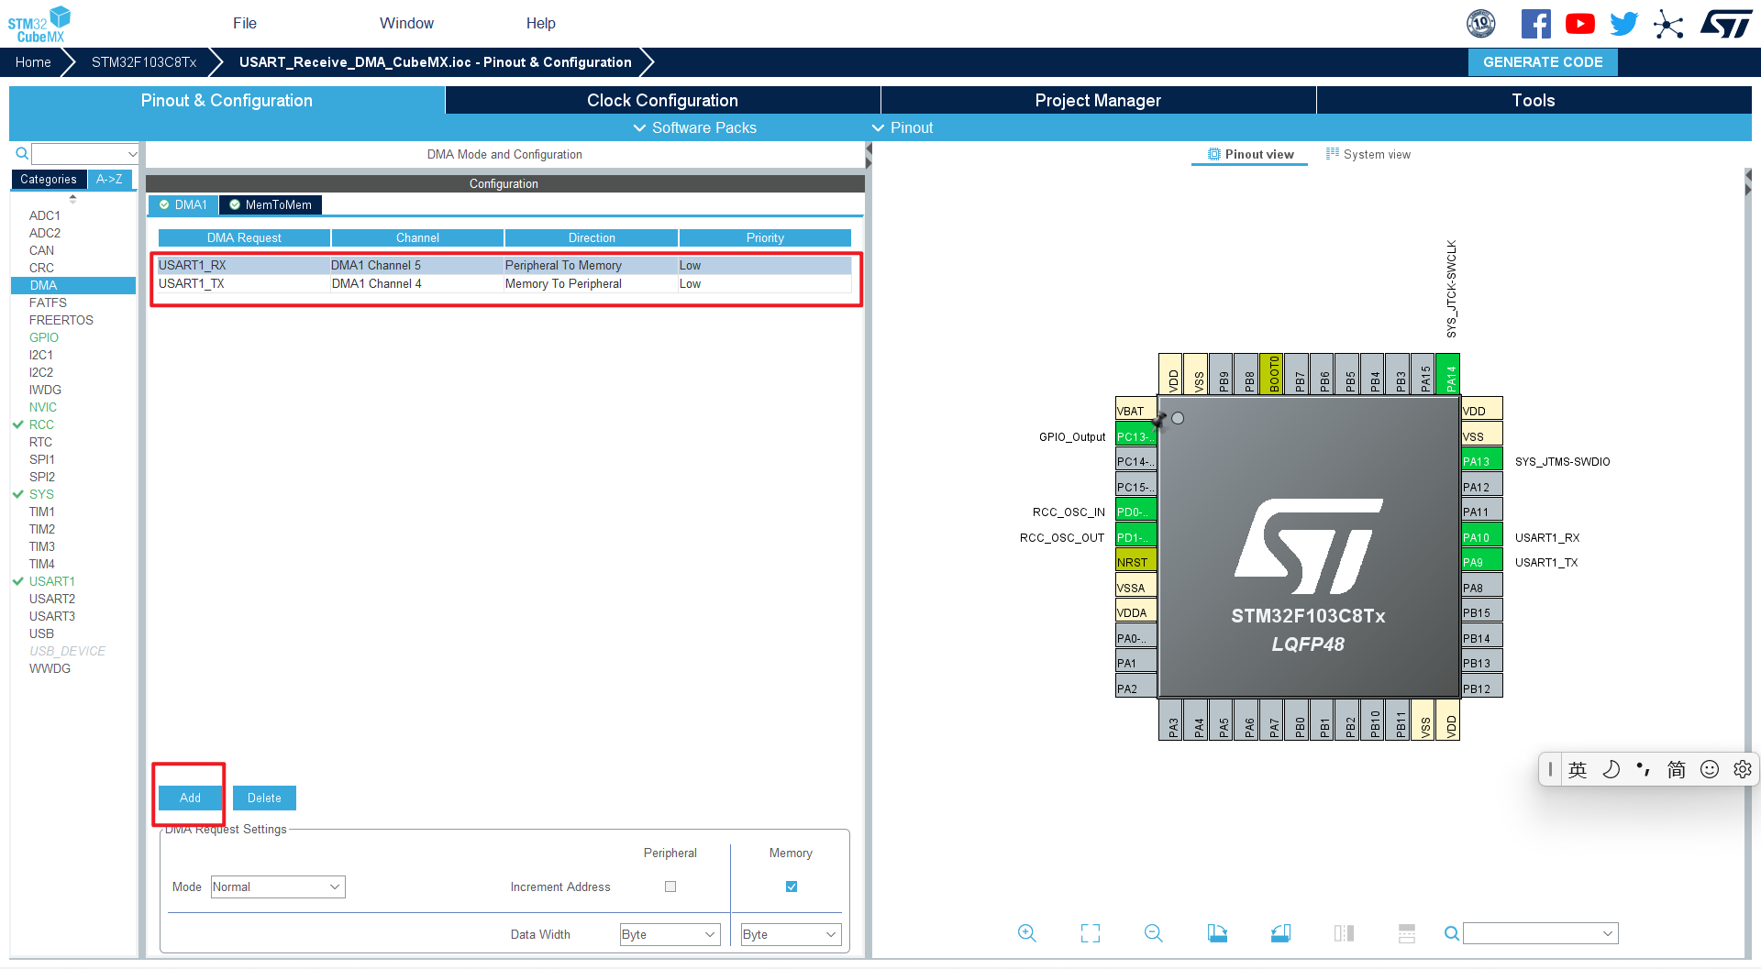
Task: Open the Mode Normal dropdown
Action: [278, 886]
